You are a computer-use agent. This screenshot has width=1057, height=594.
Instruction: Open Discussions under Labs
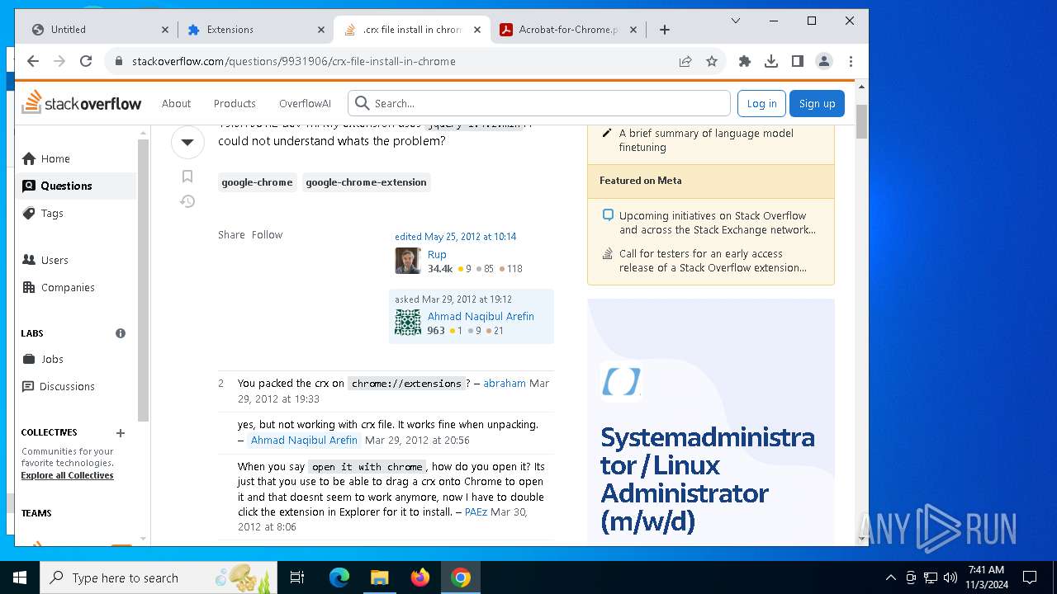coord(75,386)
